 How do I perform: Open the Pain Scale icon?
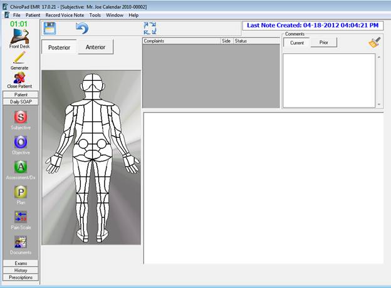click(20, 217)
